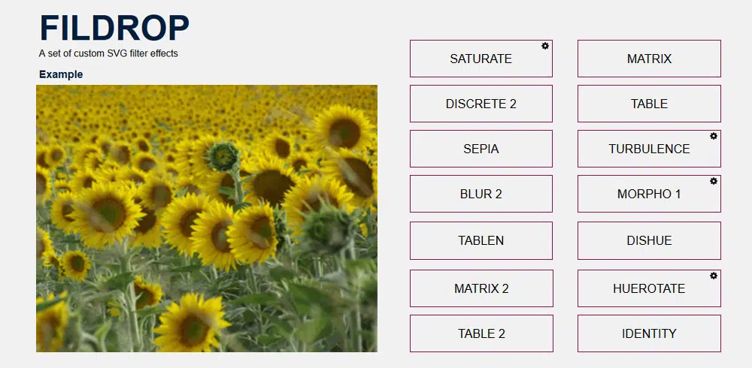This screenshot has width=752, height=368.
Task: Open settings gear on TURBULENCE filter
Action: click(x=713, y=136)
